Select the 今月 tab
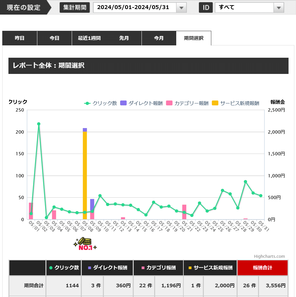Screen dimensions: 296x297 pyautogui.click(x=159, y=38)
